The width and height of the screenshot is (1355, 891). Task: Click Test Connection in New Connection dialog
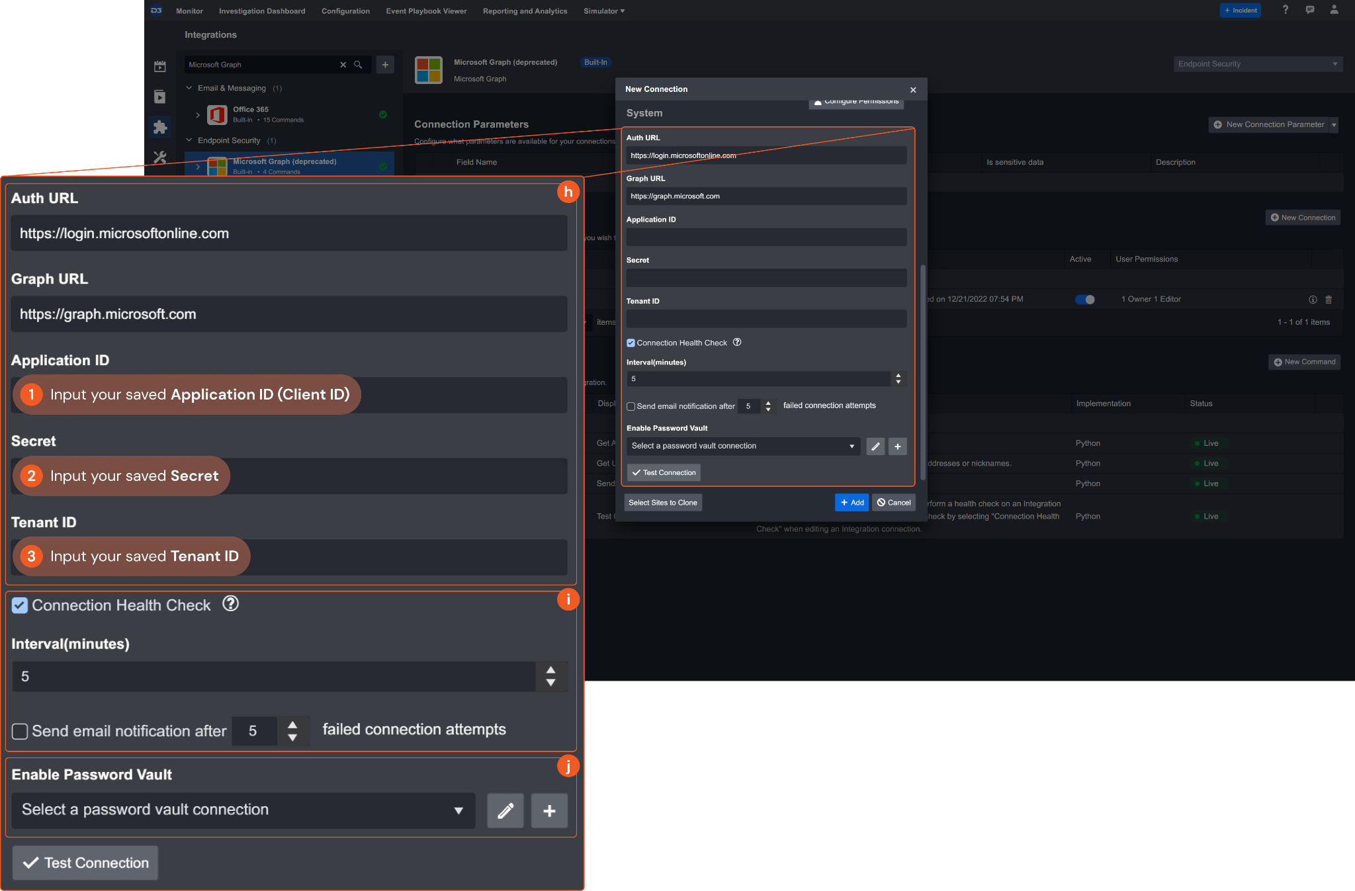tap(664, 473)
